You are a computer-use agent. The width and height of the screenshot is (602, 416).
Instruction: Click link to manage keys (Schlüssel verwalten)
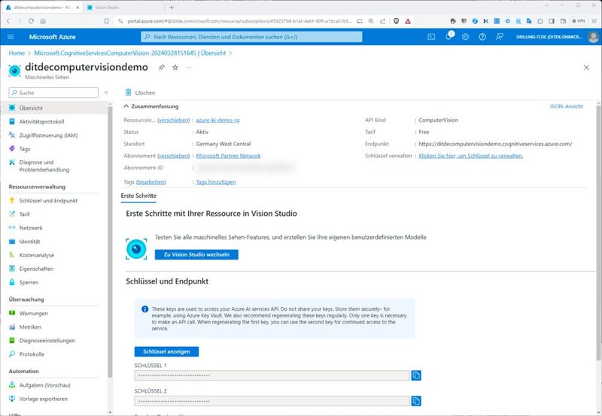click(x=471, y=156)
